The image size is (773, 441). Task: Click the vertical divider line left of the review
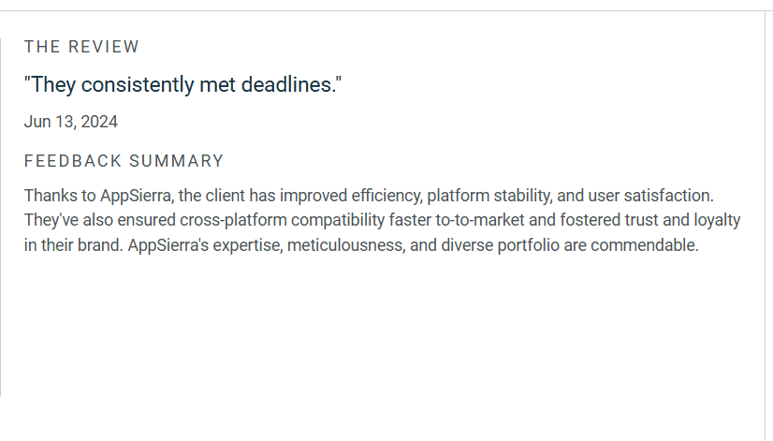coord(1,215)
